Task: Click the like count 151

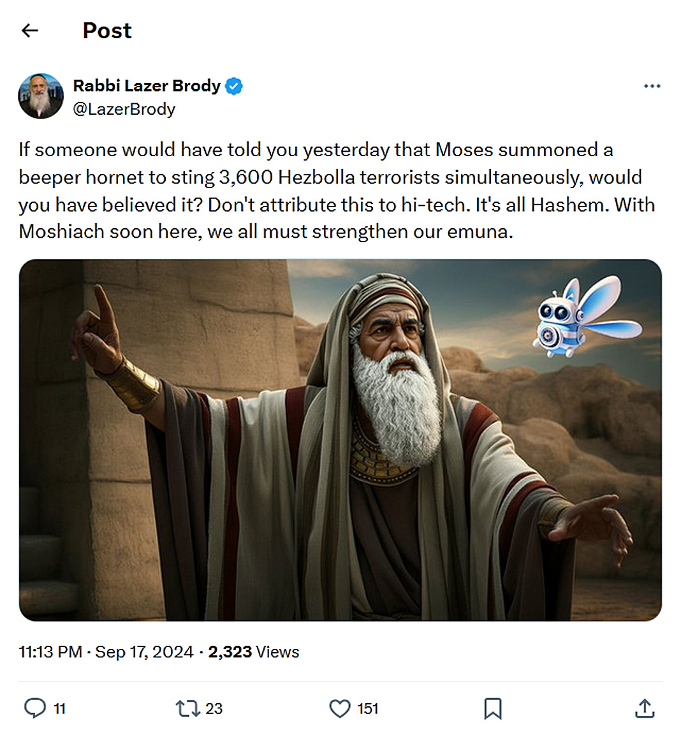Action: [368, 709]
